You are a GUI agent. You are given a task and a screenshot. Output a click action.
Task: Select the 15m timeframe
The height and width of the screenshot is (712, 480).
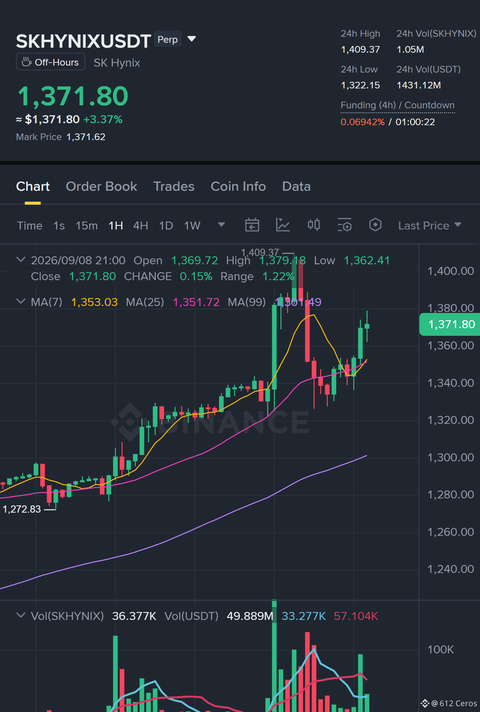click(x=87, y=226)
